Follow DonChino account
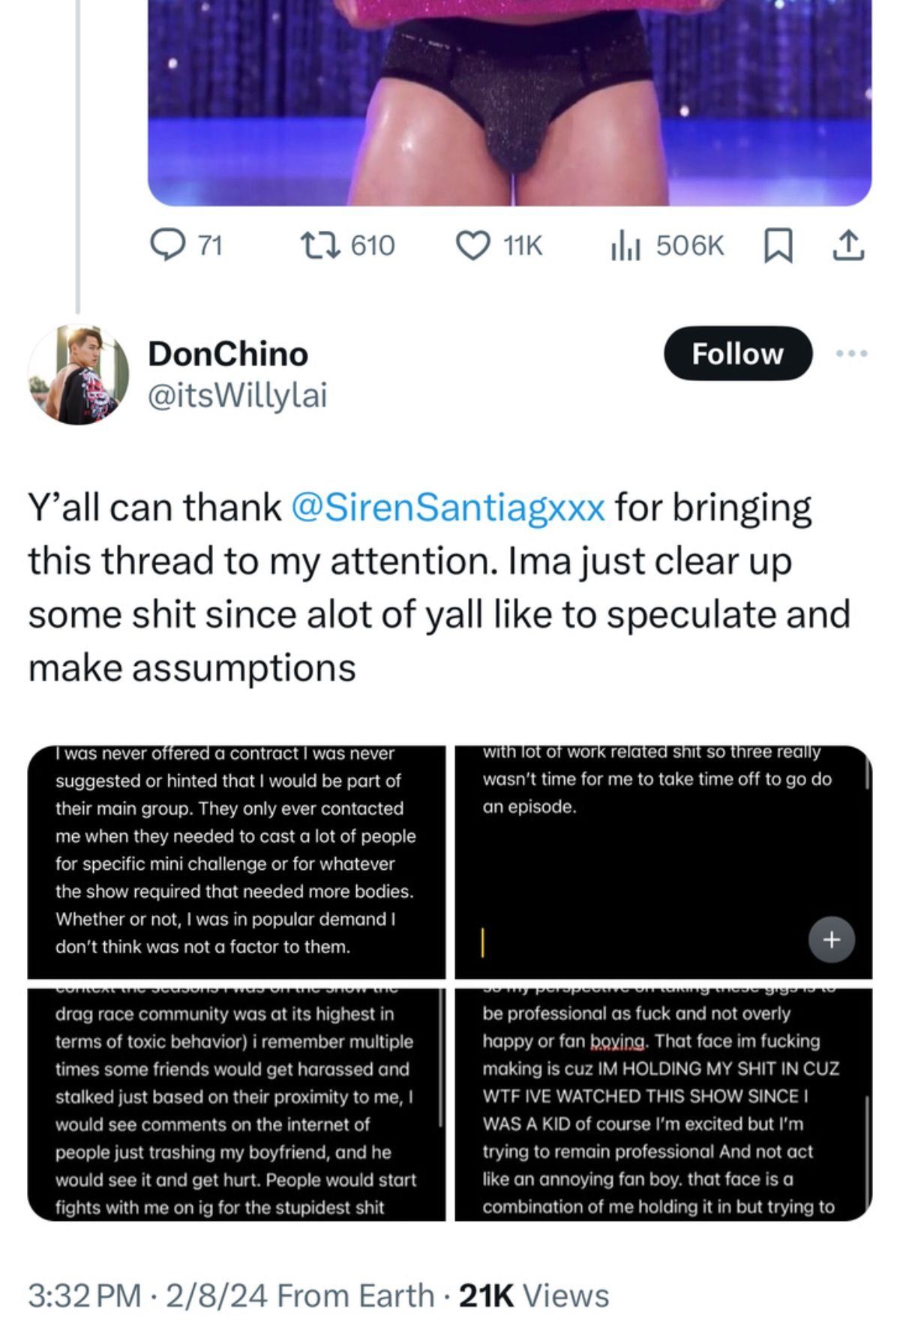The image size is (900, 1335). tap(737, 353)
